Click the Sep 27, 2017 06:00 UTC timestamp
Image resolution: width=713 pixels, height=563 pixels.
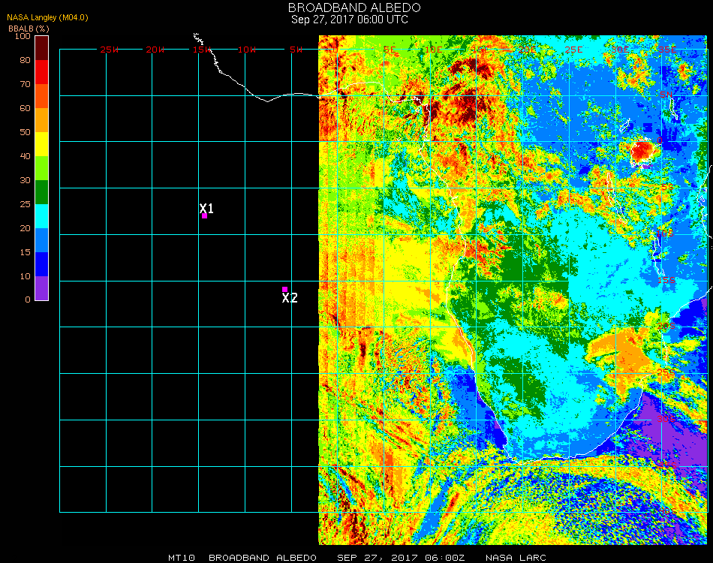point(350,20)
